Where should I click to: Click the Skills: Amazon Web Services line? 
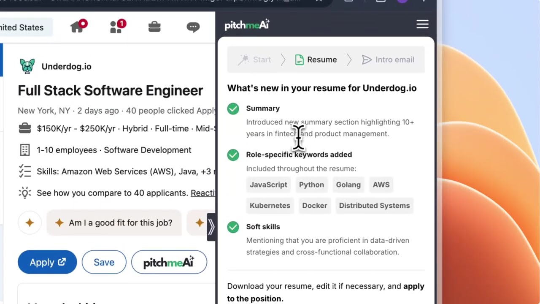pyautogui.click(x=126, y=171)
